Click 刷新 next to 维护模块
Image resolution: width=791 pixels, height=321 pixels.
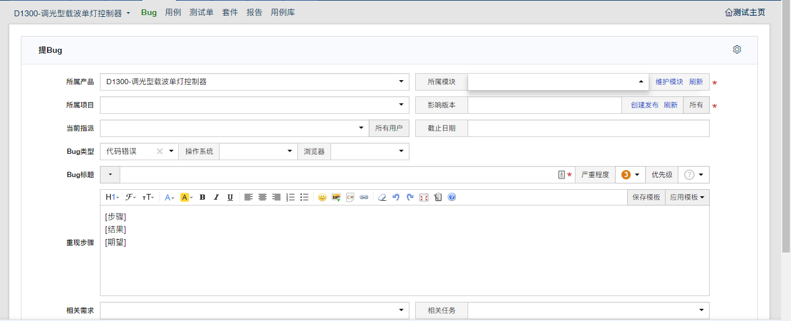[696, 82]
